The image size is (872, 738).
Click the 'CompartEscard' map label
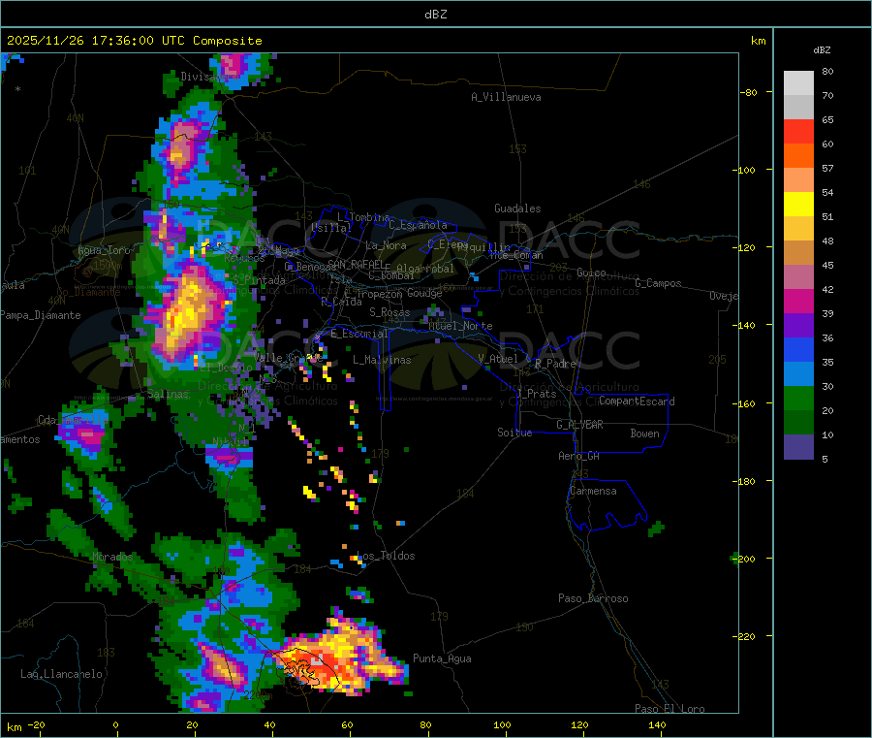[637, 401]
